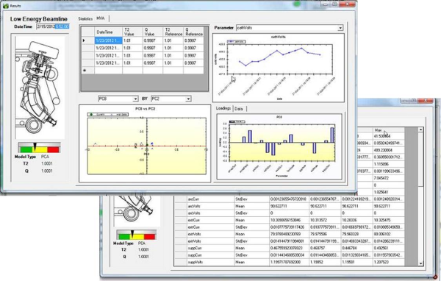Screen dimensions: 441x281
Task: Click the 79.9788489230769 value cell
Action: [289, 234]
